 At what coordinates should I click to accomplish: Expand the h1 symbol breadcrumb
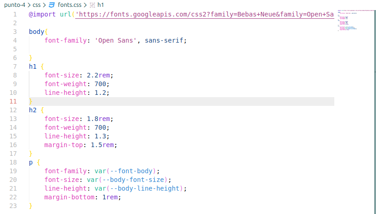(101, 5)
